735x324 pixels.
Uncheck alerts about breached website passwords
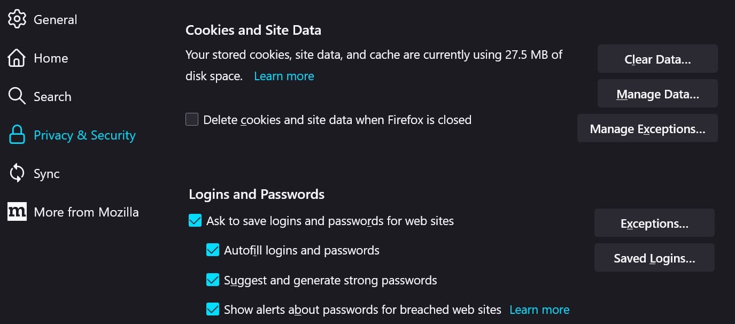pos(213,309)
